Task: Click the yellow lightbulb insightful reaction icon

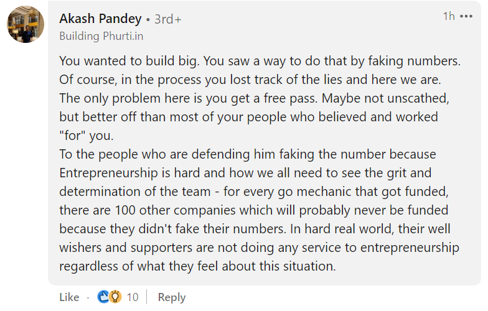Action: point(115,297)
